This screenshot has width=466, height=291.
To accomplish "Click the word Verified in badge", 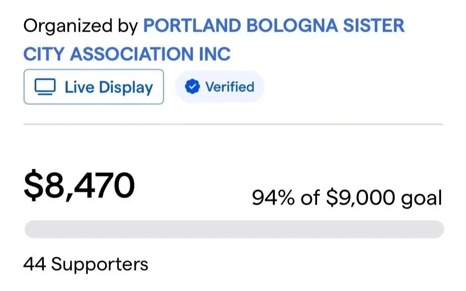I will (230, 87).
